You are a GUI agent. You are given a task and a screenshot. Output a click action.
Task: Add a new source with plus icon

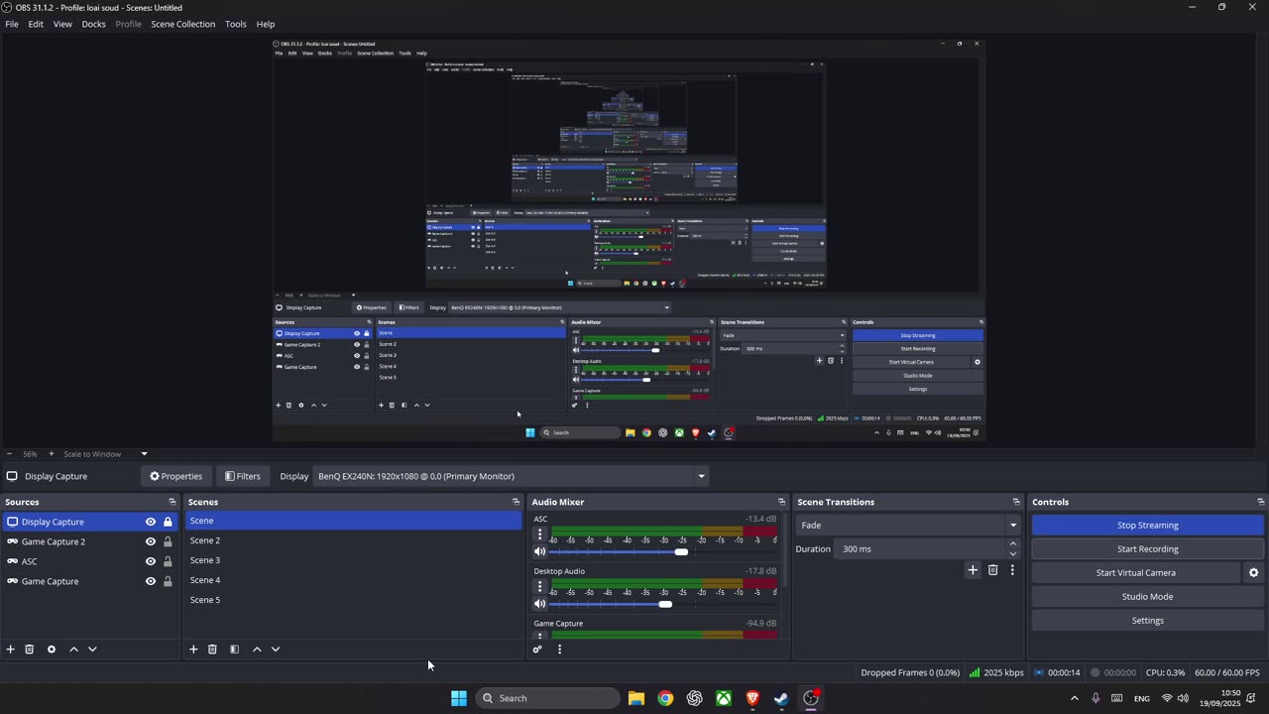coord(11,650)
